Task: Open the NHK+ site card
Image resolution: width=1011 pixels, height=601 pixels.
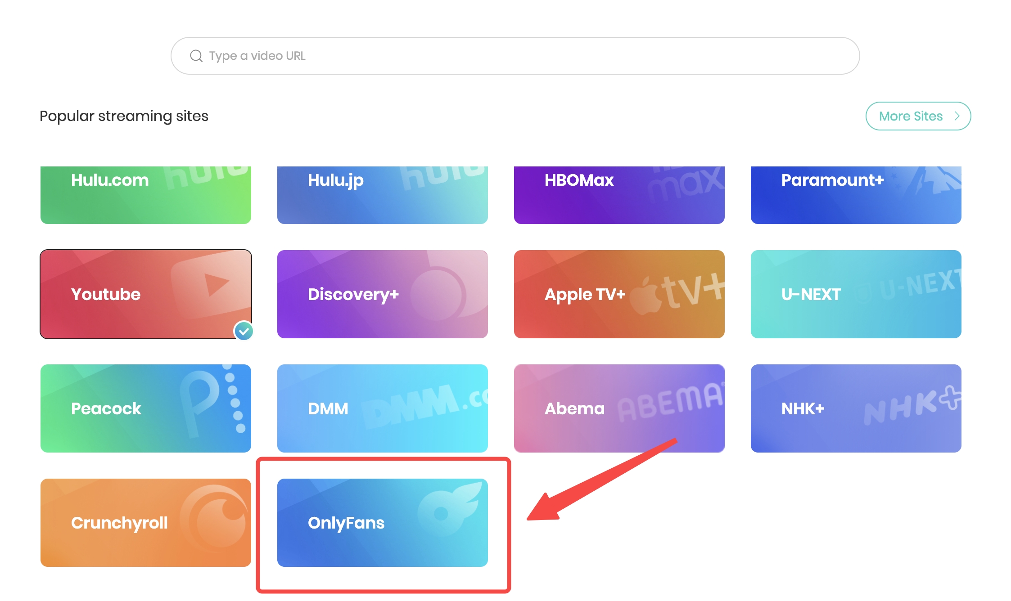Action: pos(856,408)
